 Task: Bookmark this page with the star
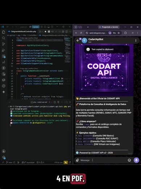click(x=119, y=33)
